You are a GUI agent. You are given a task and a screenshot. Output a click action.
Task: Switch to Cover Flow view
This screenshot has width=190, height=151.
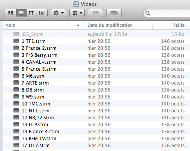(42, 13)
